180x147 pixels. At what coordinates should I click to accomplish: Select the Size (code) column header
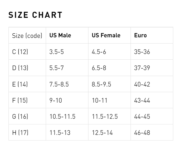pos(27,36)
